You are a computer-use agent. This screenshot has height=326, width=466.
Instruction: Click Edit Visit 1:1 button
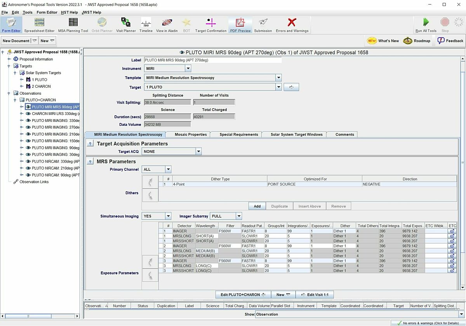click(x=315, y=295)
